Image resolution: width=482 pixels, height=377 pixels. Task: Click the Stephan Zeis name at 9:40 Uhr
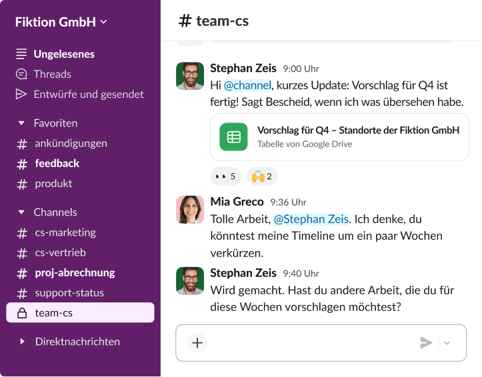243,273
